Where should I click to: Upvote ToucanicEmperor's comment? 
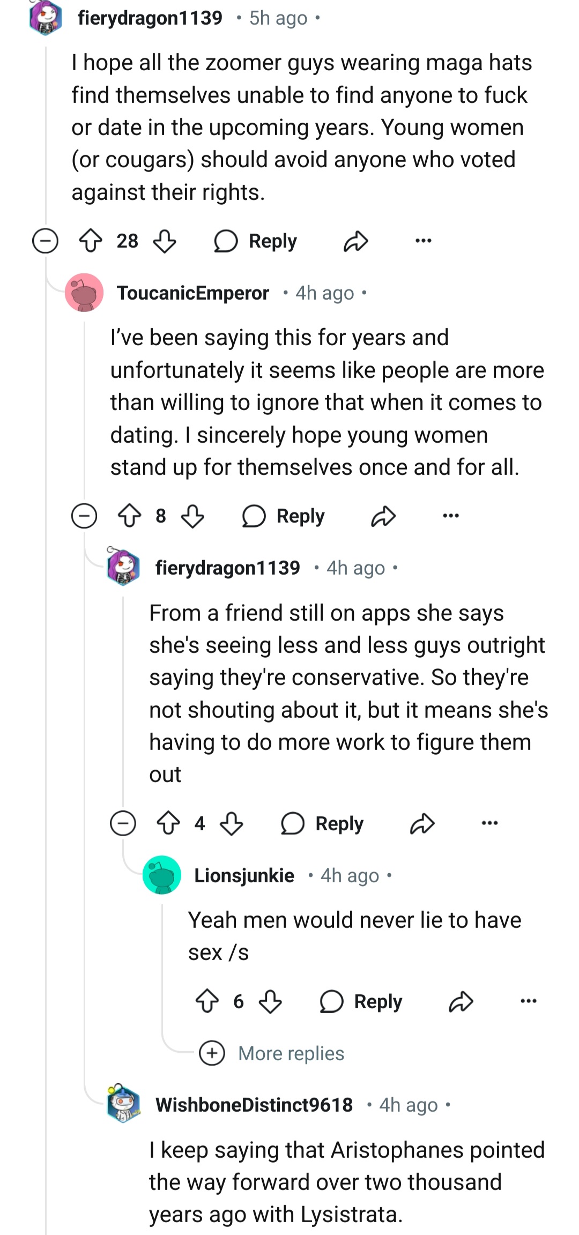point(129,516)
